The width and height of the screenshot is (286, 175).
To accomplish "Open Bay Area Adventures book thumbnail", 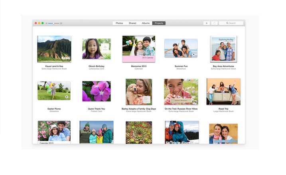I will [x=223, y=49].
